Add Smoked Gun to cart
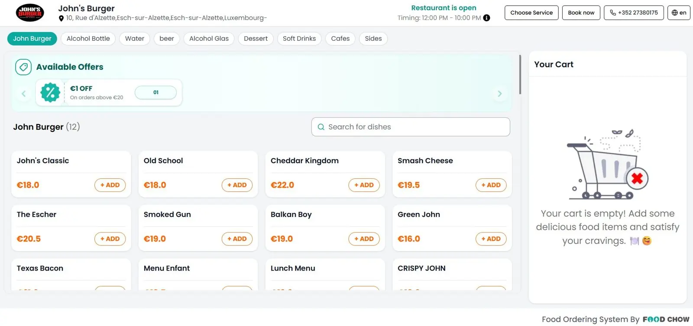The image size is (693, 326). 237,239
